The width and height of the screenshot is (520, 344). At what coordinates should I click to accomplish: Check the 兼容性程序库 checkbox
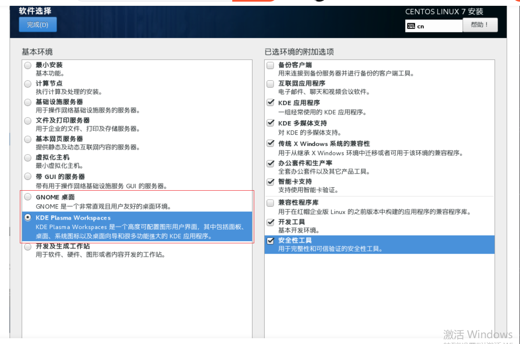tap(270, 203)
